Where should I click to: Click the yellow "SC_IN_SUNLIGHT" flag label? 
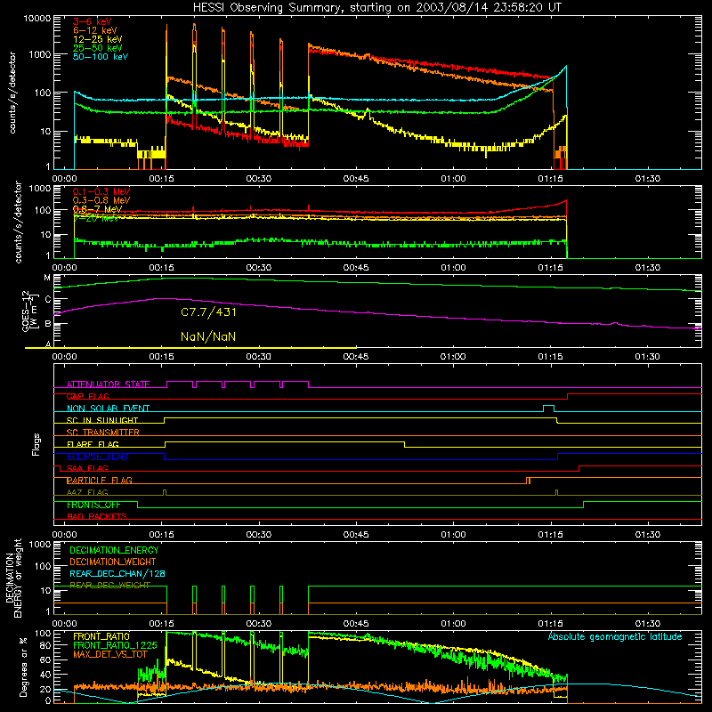(102, 420)
